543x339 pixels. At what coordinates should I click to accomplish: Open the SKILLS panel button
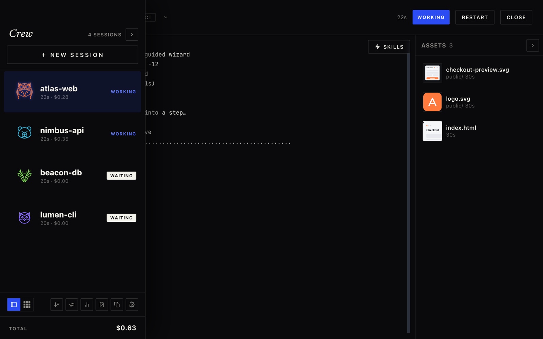(389, 47)
